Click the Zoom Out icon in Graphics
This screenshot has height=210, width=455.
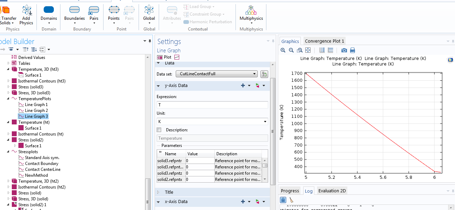pos(291,50)
